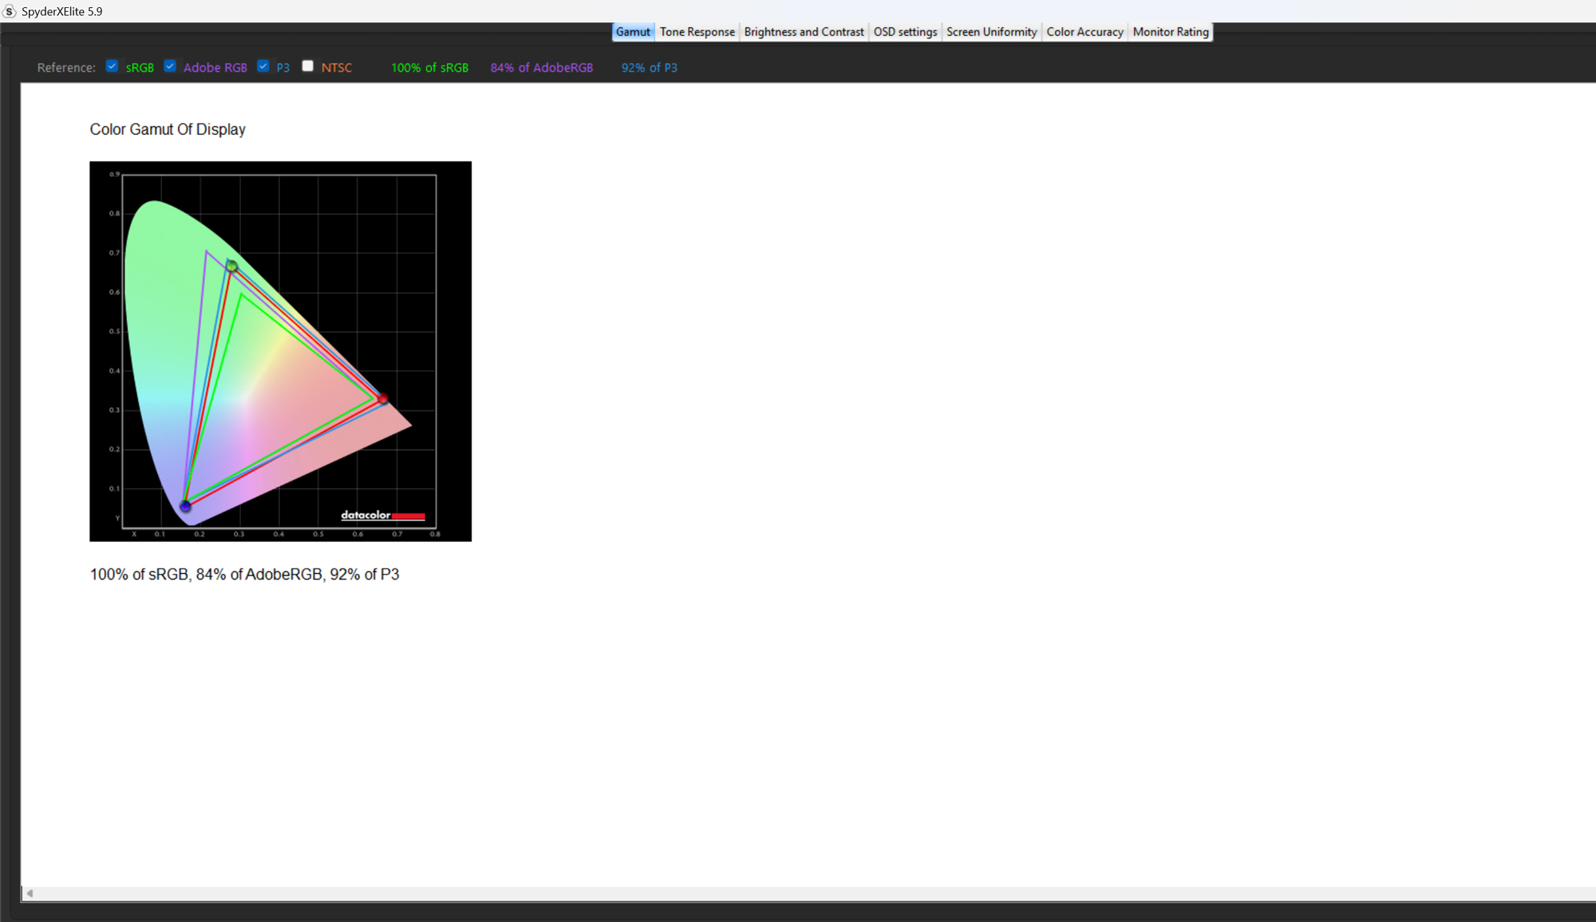The image size is (1596, 922).
Task: Click the Gamut tab
Action: (633, 32)
